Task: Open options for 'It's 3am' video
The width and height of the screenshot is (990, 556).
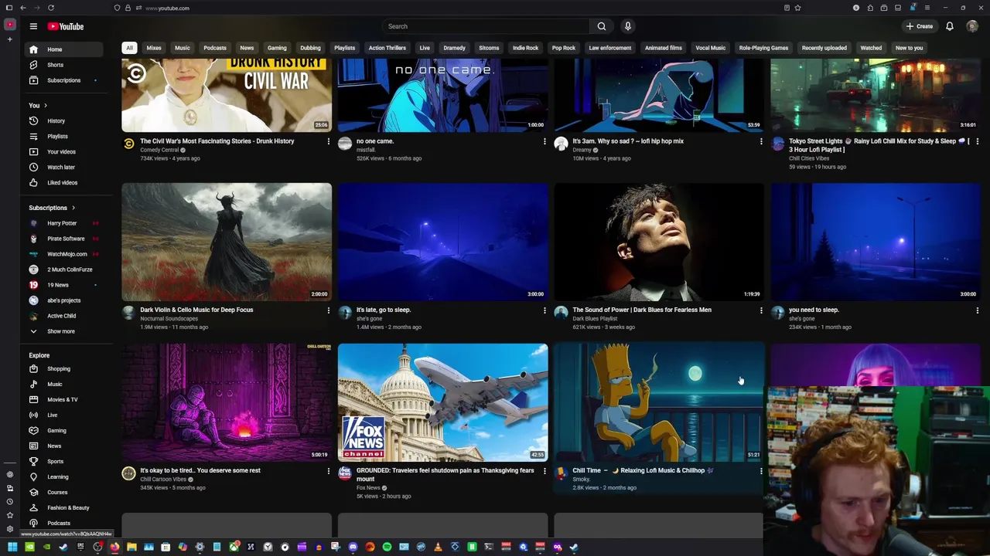Action: pyautogui.click(x=761, y=141)
